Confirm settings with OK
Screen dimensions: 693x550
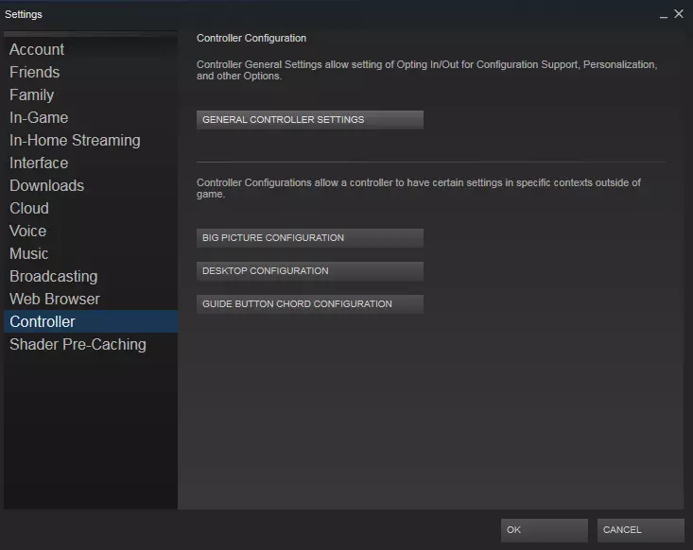point(544,530)
